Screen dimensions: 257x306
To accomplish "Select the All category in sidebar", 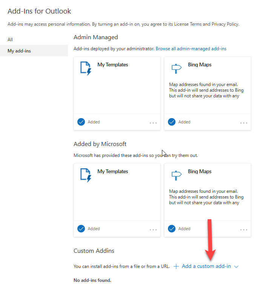I will click(10, 39).
